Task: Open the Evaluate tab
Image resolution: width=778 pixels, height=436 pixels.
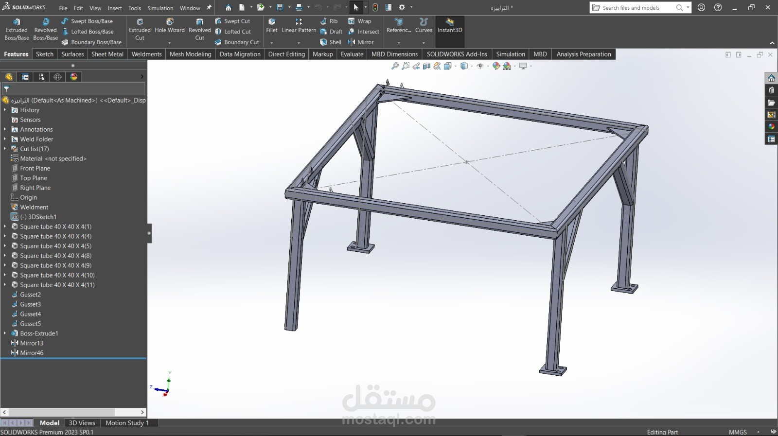Action: pyautogui.click(x=352, y=54)
